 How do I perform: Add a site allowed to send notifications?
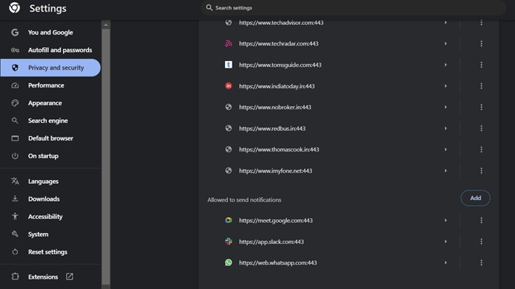475,198
